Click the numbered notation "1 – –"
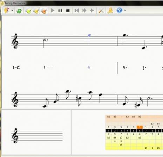Image resolution: width=163 pixels, height=157 pixels. coord(48,67)
